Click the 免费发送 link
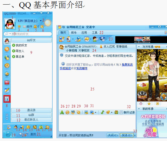 pyautogui.click(x=127, y=65)
